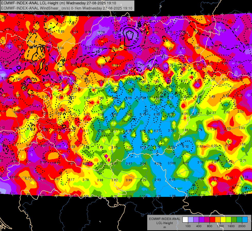
Task: Click the wind shear value "0.697"
Action: [x=14, y=177]
